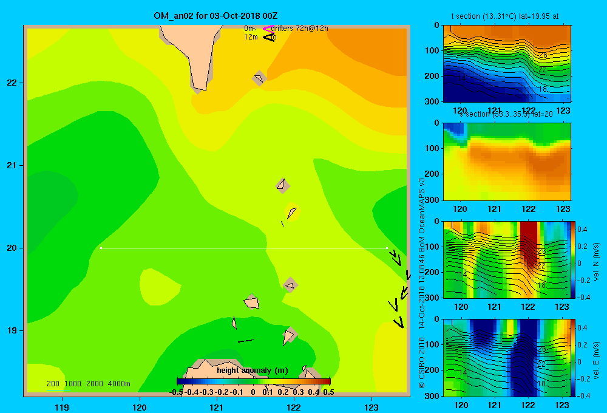
Task: Click longitude label 123 on main map axis
Action: coord(371,407)
